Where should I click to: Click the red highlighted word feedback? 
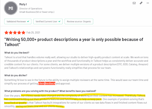50,84
